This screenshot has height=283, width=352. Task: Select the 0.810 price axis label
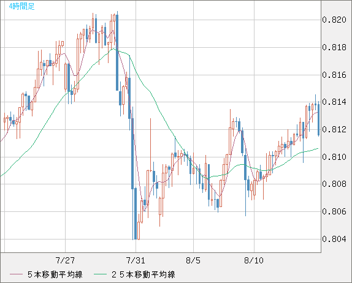click(x=334, y=157)
